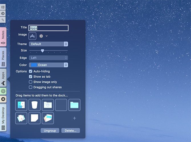The width and height of the screenshot is (191, 142).
Task: Add a new item with the plus icon
Action: (74, 118)
